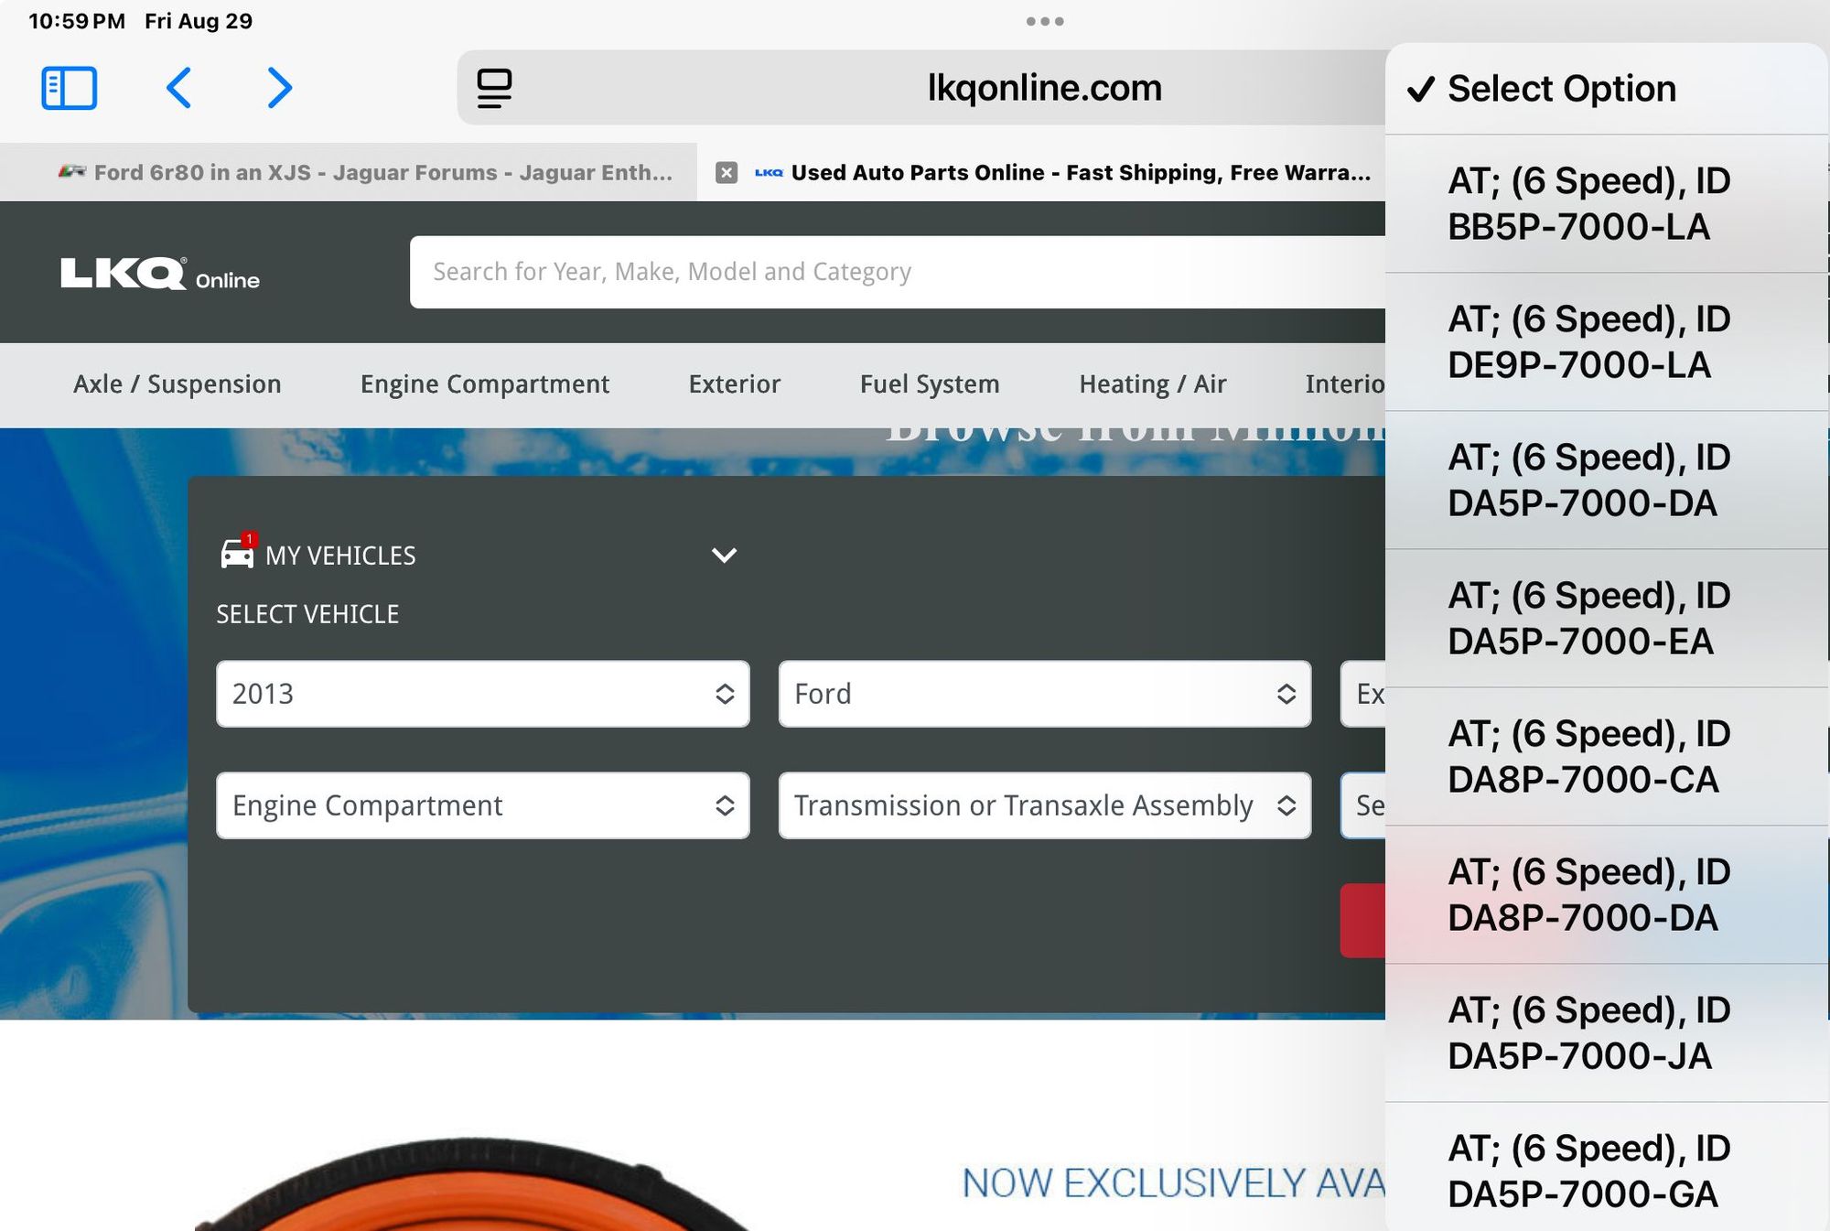The height and width of the screenshot is (1231, 1830).
Task: Choose option ID DA8P-7000-CA
Action: (x=1588, y=757)
